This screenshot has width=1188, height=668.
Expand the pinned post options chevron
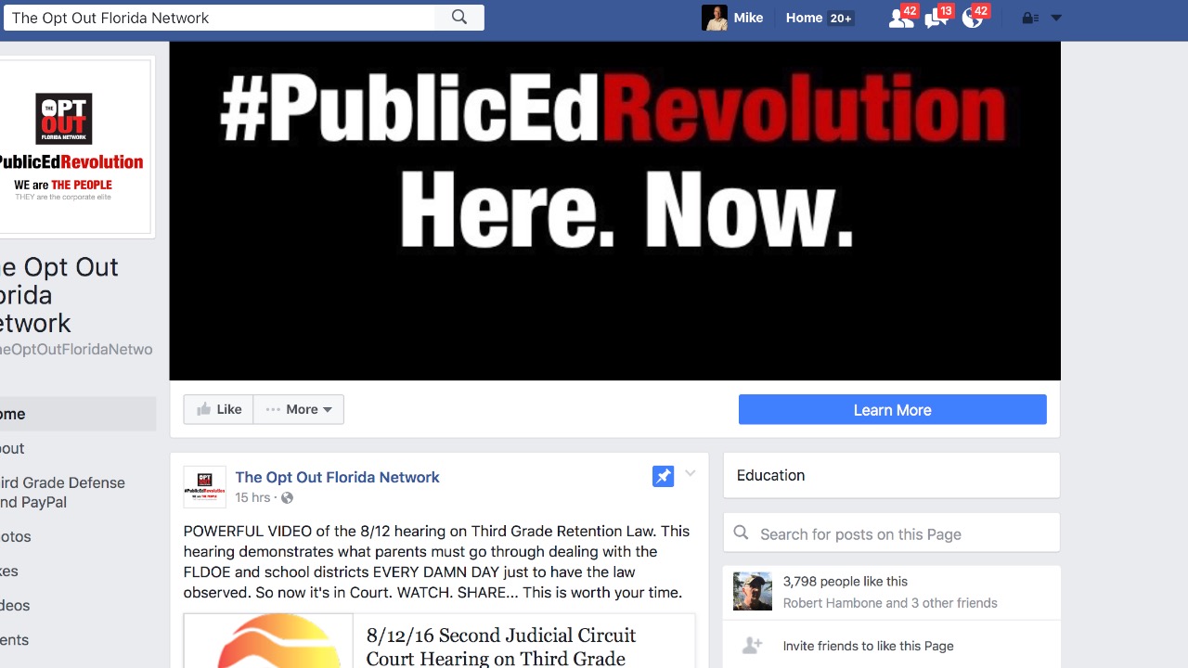(x=690, y=473)
